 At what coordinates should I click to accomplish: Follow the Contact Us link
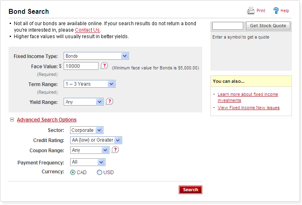(x=88, y=30)
